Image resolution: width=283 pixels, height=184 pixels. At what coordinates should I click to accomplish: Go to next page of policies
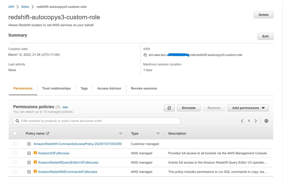[255, 121]
